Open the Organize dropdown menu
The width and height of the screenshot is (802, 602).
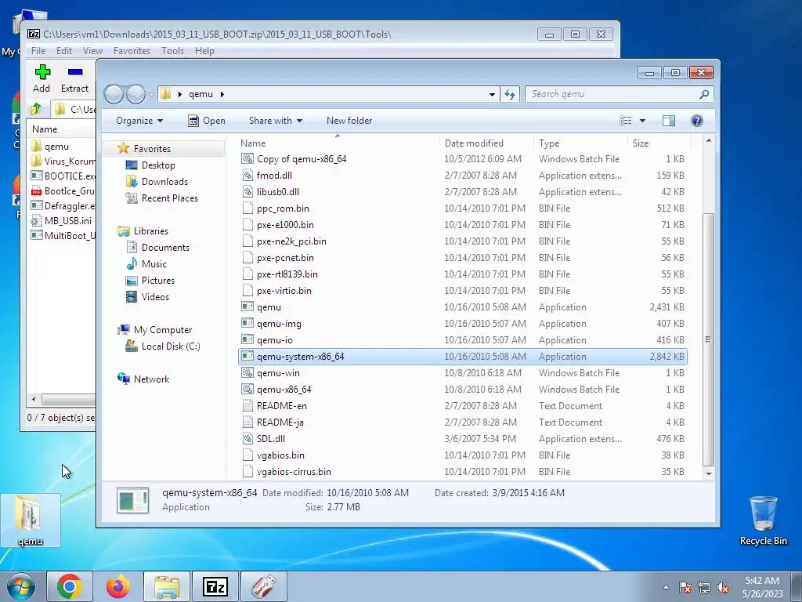(x=139, y=121)
